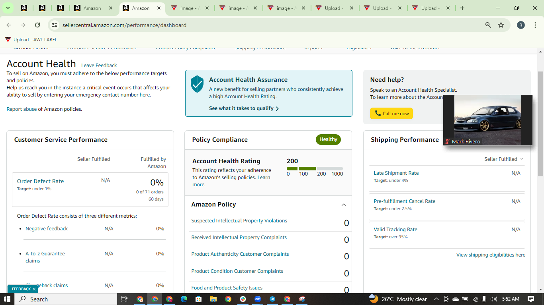Open the weather widget showing 26°C
This screenshot has width=544, height=305.
[x=398, y=299]
